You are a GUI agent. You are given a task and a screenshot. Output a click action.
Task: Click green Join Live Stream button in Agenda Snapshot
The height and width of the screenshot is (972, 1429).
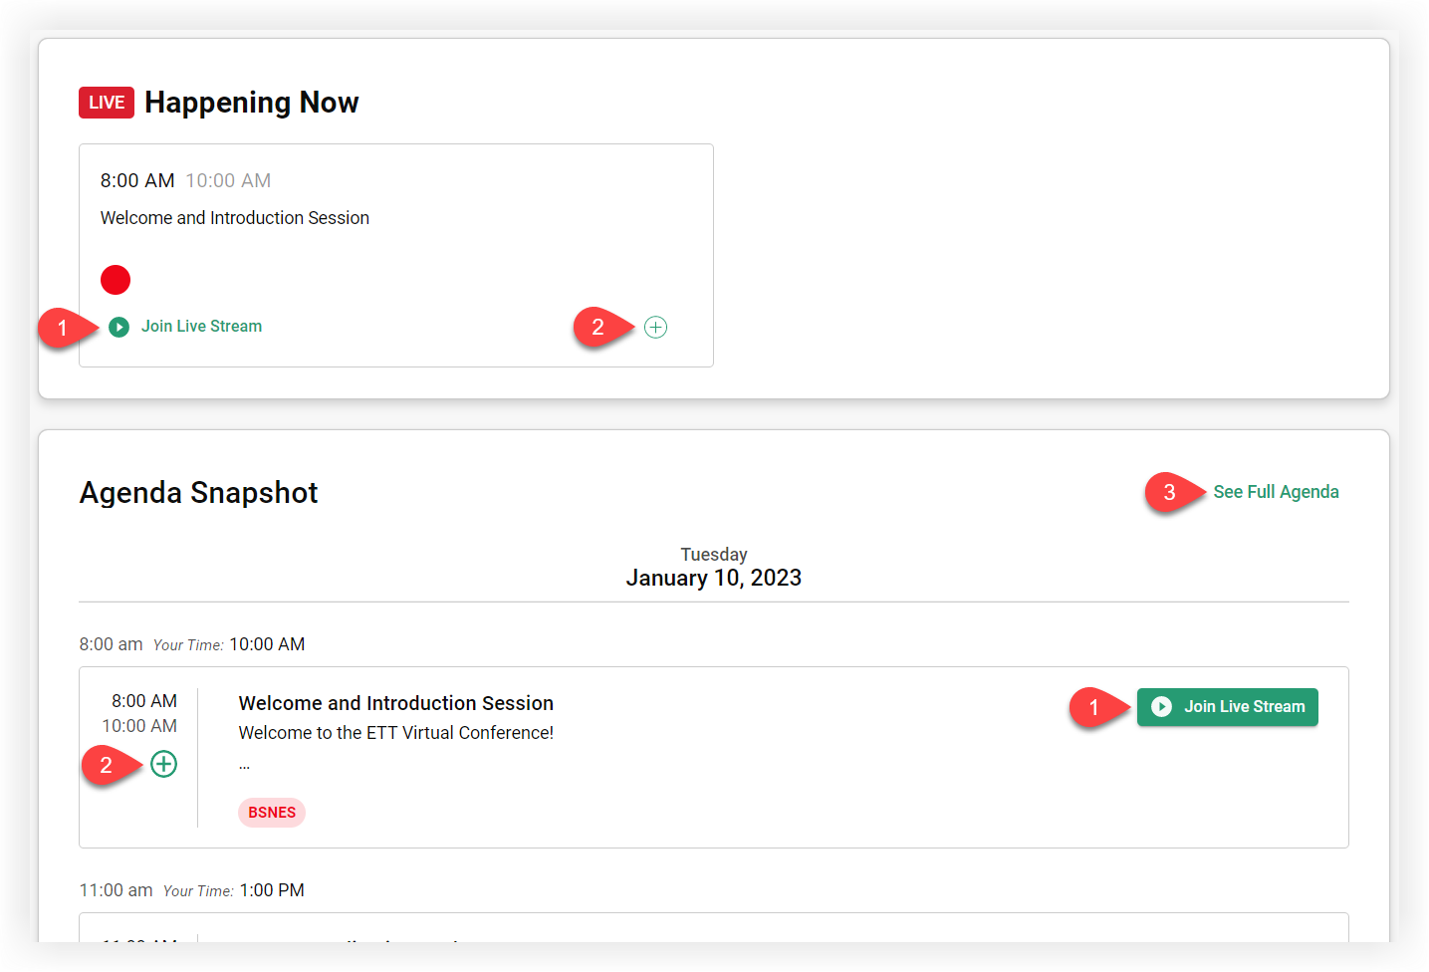(1227, 707)
